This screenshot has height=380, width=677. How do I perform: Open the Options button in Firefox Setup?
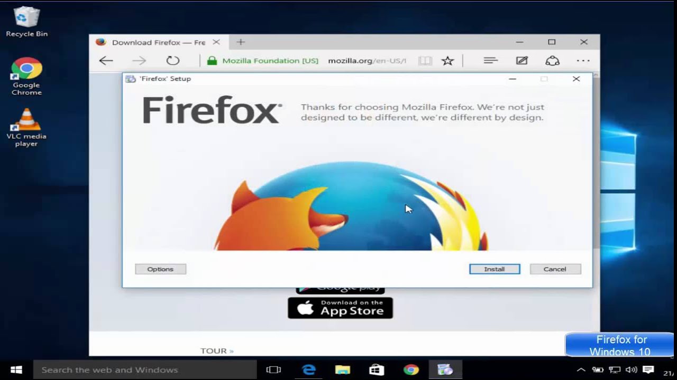click(x=160, y=269)
